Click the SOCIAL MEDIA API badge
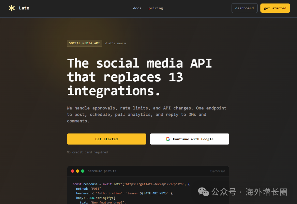 [84, 43]
